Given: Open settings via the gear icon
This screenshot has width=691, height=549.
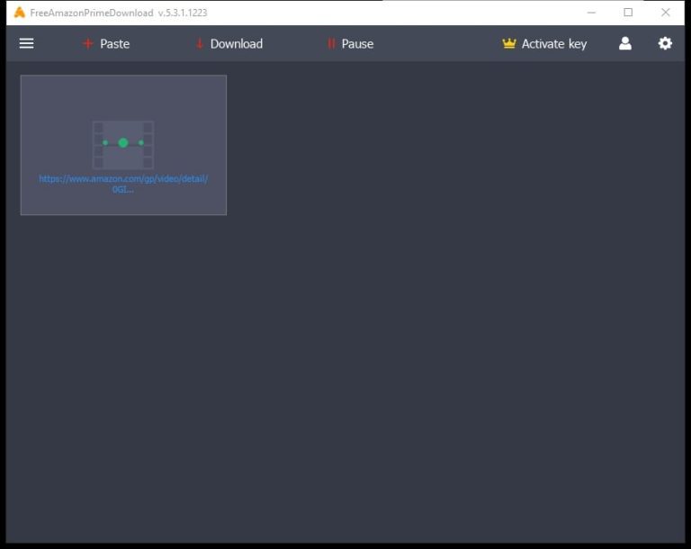Looking at the screenshot, I should (665, 43).
